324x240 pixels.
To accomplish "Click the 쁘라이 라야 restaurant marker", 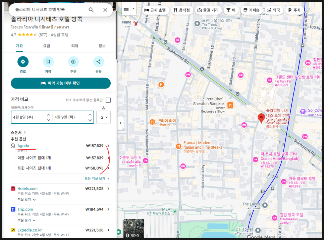I will tap(152, 122).
